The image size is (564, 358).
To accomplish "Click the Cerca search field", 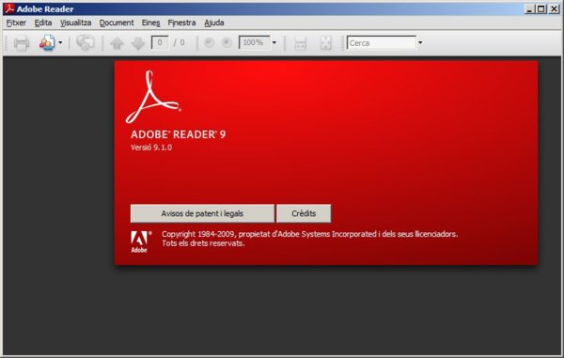I will [382, 43].
